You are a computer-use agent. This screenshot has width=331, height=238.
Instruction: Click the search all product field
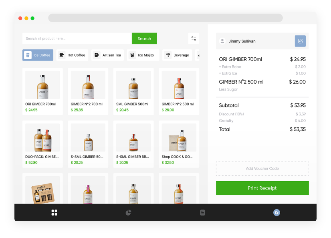[77, 38]
